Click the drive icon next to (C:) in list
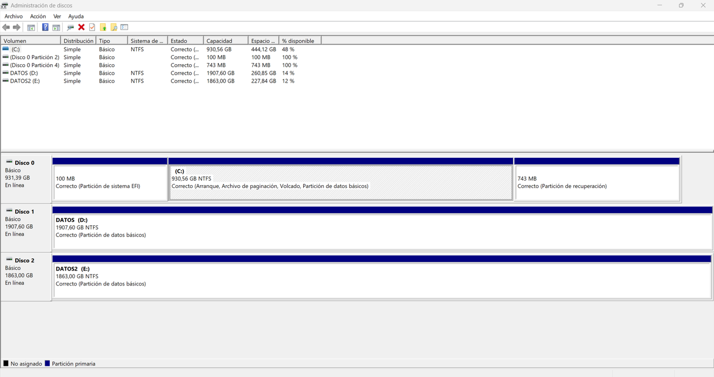714x377 pixels. 6,49
